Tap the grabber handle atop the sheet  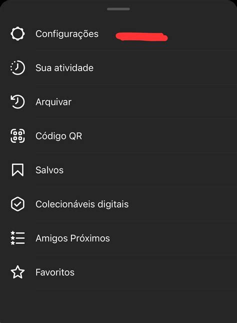(118, 9)
